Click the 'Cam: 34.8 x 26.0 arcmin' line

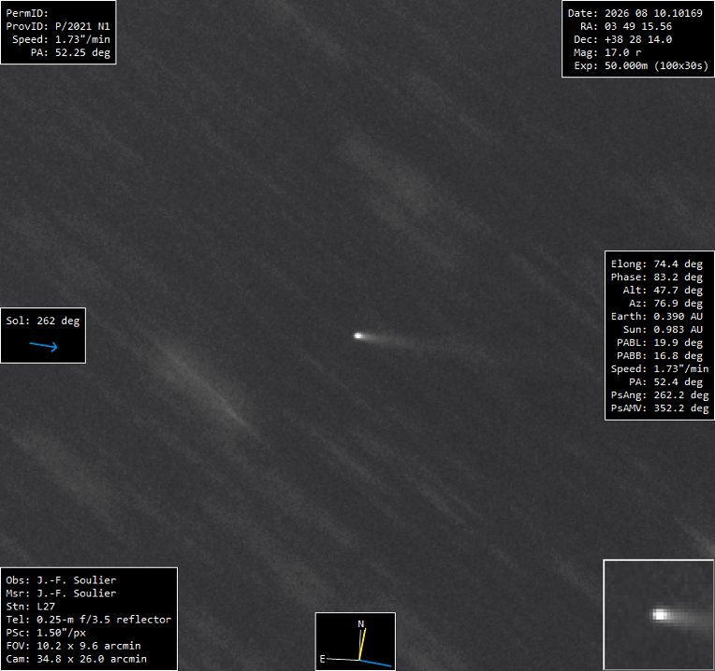click(76, 659)
